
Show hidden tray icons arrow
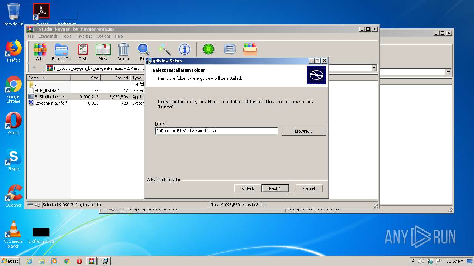click(x=413, y=261)
